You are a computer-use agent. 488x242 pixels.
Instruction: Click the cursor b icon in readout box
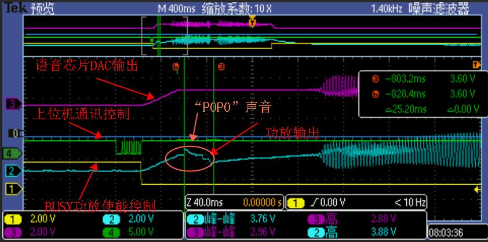376,94
